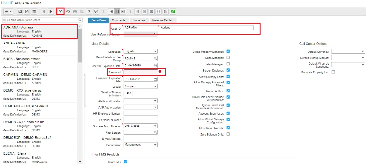
Task: Select the DEMOEXP - DEMO ExpresSoft user
Action: click(x=40, y=142)
